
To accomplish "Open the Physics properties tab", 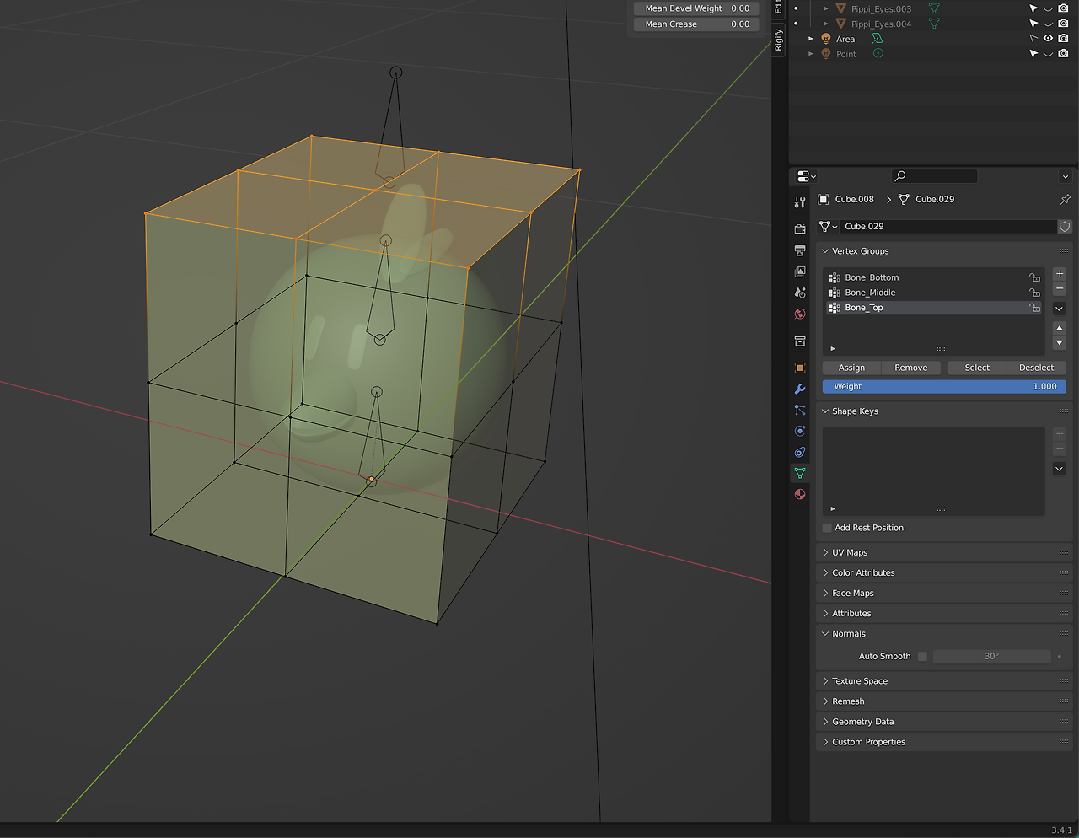I will coord(800,431).
